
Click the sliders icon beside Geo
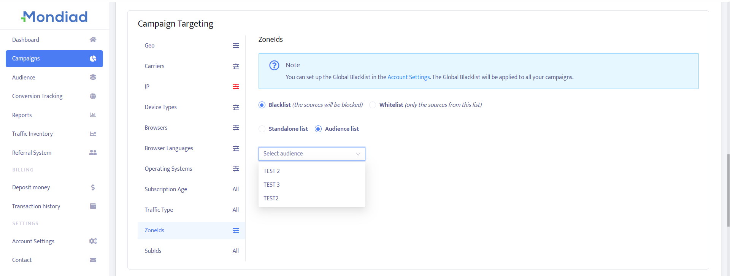tap(236, 46)
